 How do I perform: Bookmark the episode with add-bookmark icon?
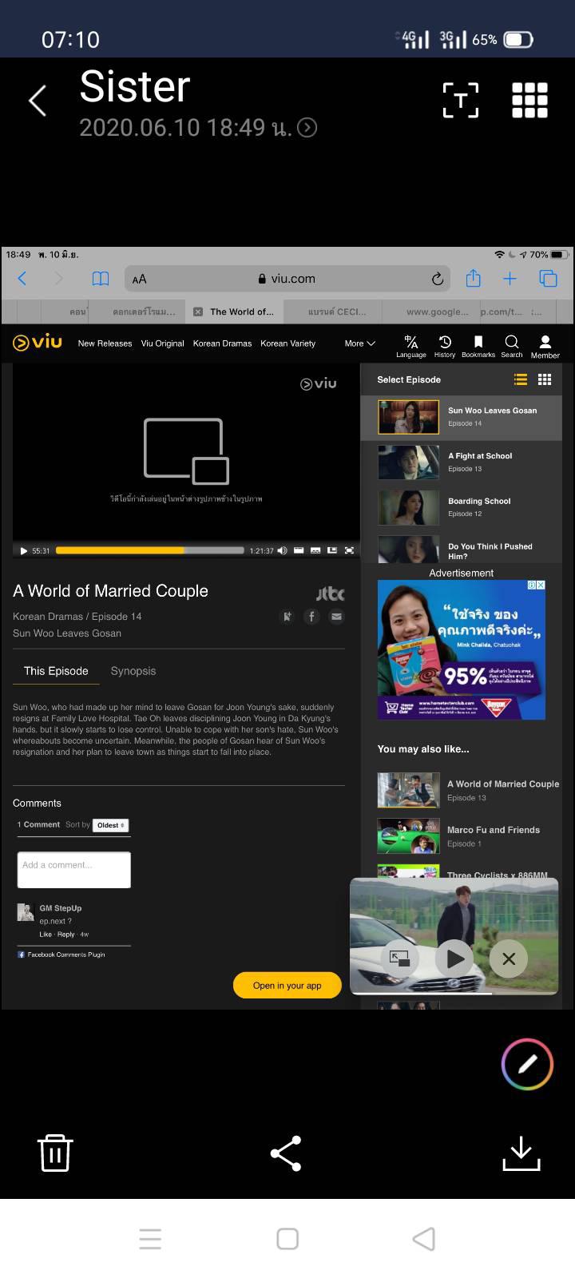(x=287, y=616)
